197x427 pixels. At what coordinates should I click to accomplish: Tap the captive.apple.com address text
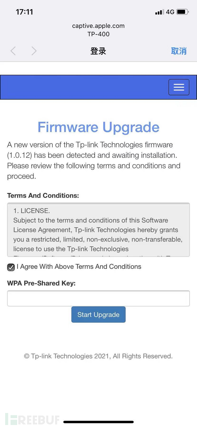point(98,26)
